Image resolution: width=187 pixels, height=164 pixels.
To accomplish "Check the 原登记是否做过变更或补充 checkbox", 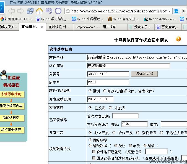I will click(x=94, y=158).
